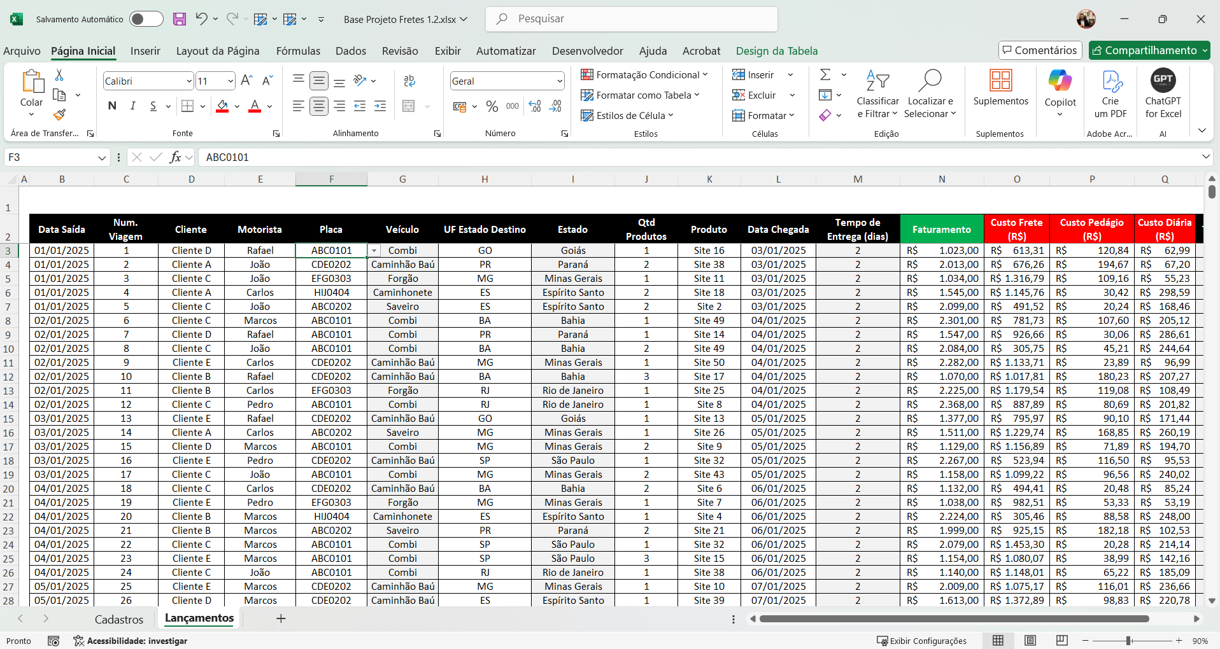Toggle Salvamento Automático on
Viewport: 1220px width, 649px height.
146,18
